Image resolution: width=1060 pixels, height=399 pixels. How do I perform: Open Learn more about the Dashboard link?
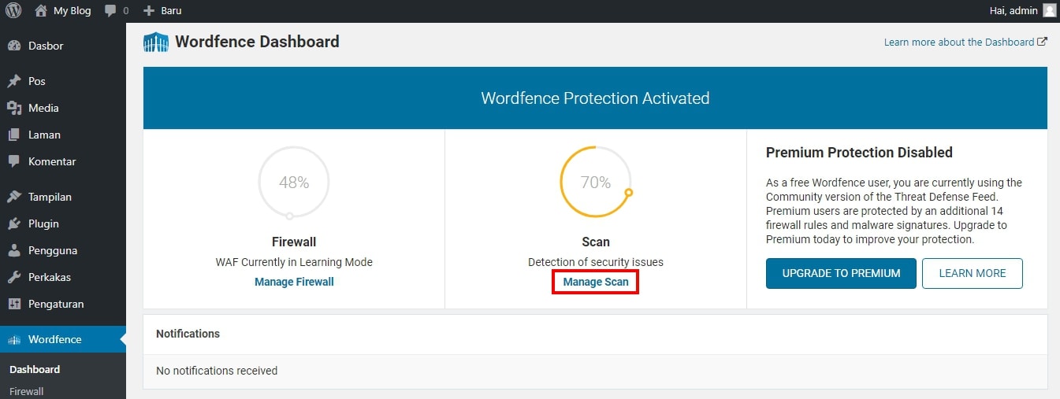965,42
